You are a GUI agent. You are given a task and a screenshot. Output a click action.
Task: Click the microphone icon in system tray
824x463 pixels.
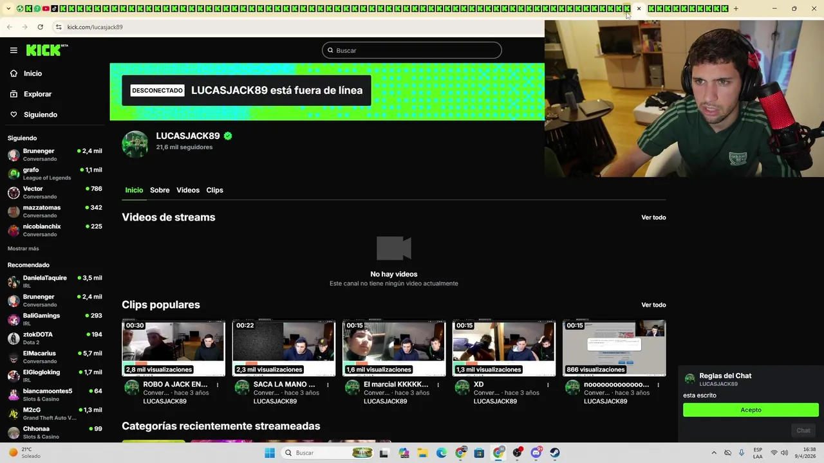(x=742, y=453)
